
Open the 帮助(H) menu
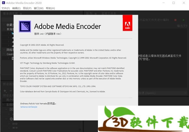pyautogui.click(x=50, y=8)
